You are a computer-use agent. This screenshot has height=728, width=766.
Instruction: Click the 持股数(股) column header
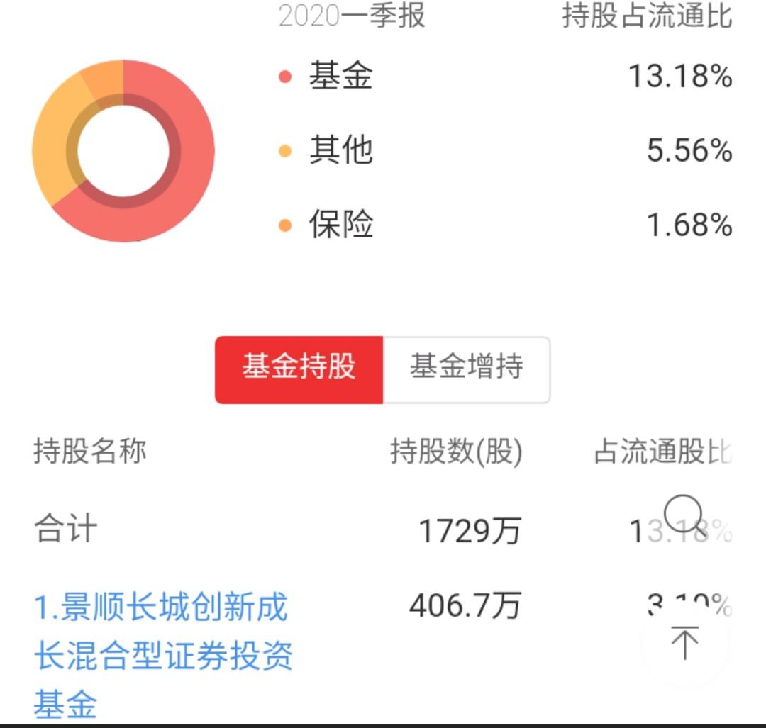456,452
